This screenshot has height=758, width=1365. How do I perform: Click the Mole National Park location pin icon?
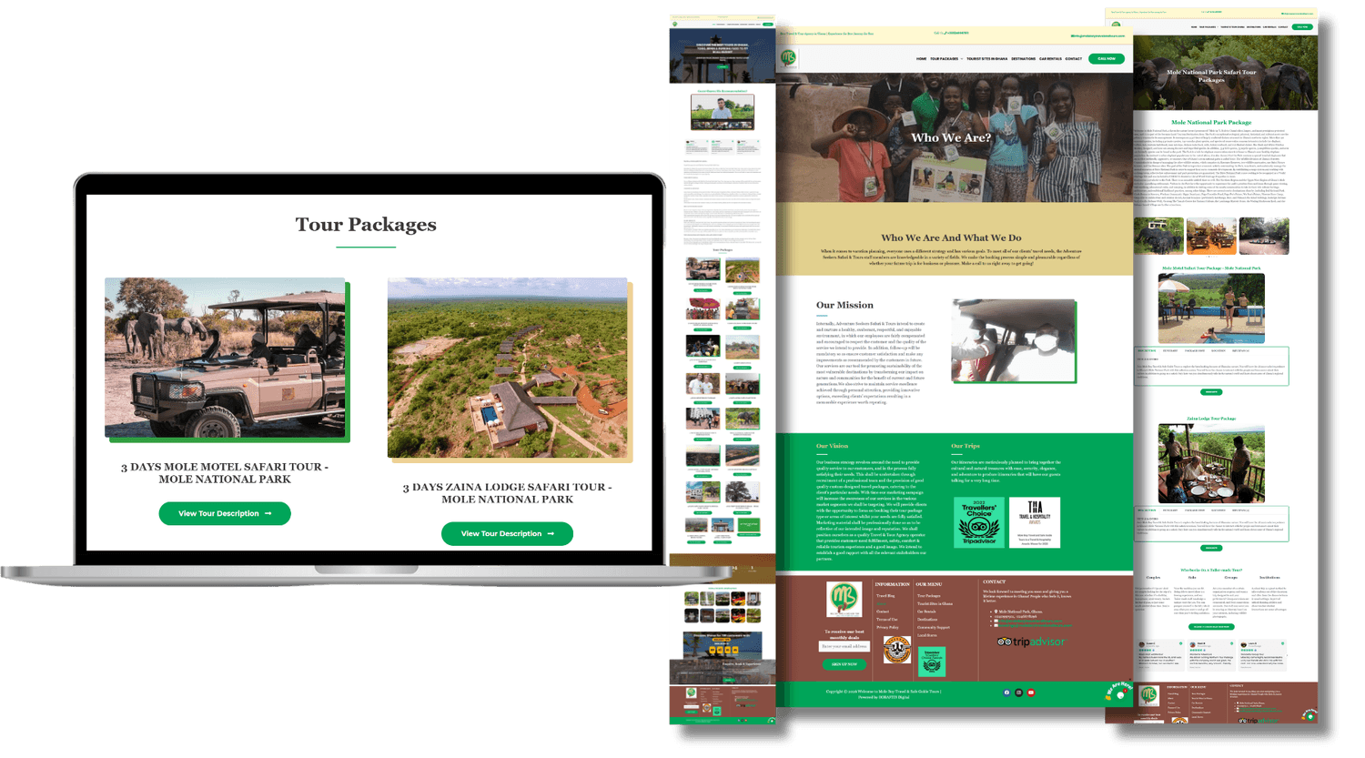[996, 611]
